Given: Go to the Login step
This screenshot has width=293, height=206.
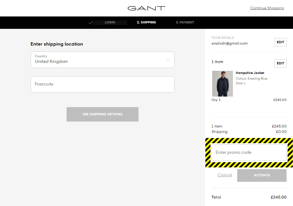Looking at the screenshot, I should pos(110,22).
